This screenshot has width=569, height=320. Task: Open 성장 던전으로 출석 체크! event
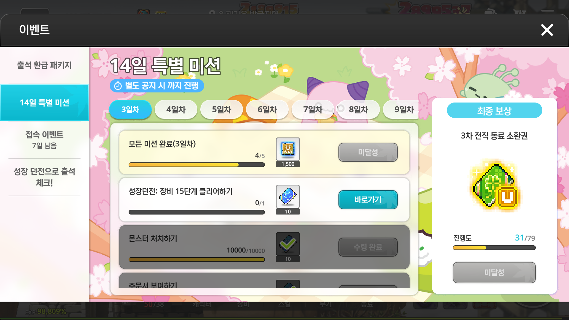[44, 177]
